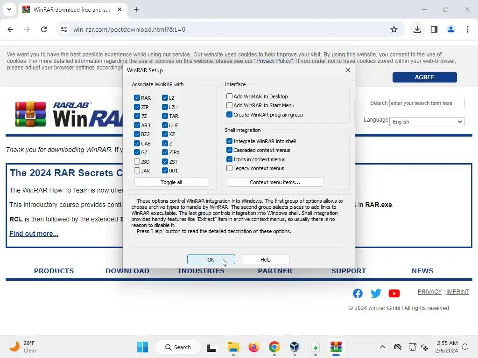Show hidden system tray icons
This screenshot has height=358, width=478.
(x=383, y=347)
